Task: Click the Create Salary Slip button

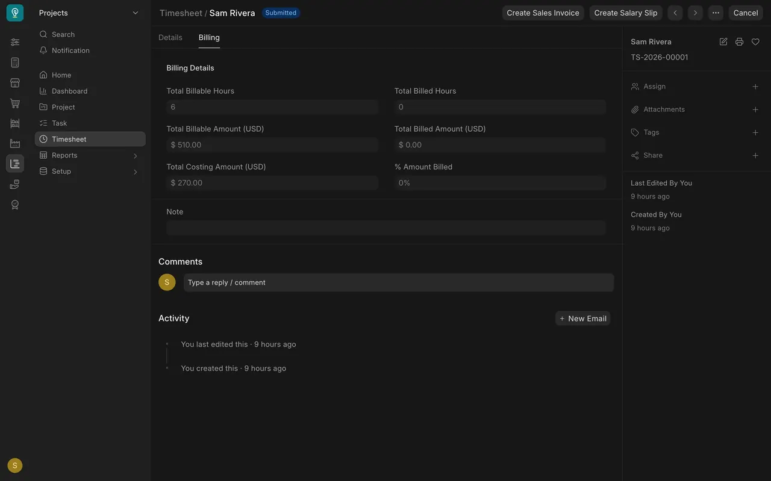Action: coord(626,13)
